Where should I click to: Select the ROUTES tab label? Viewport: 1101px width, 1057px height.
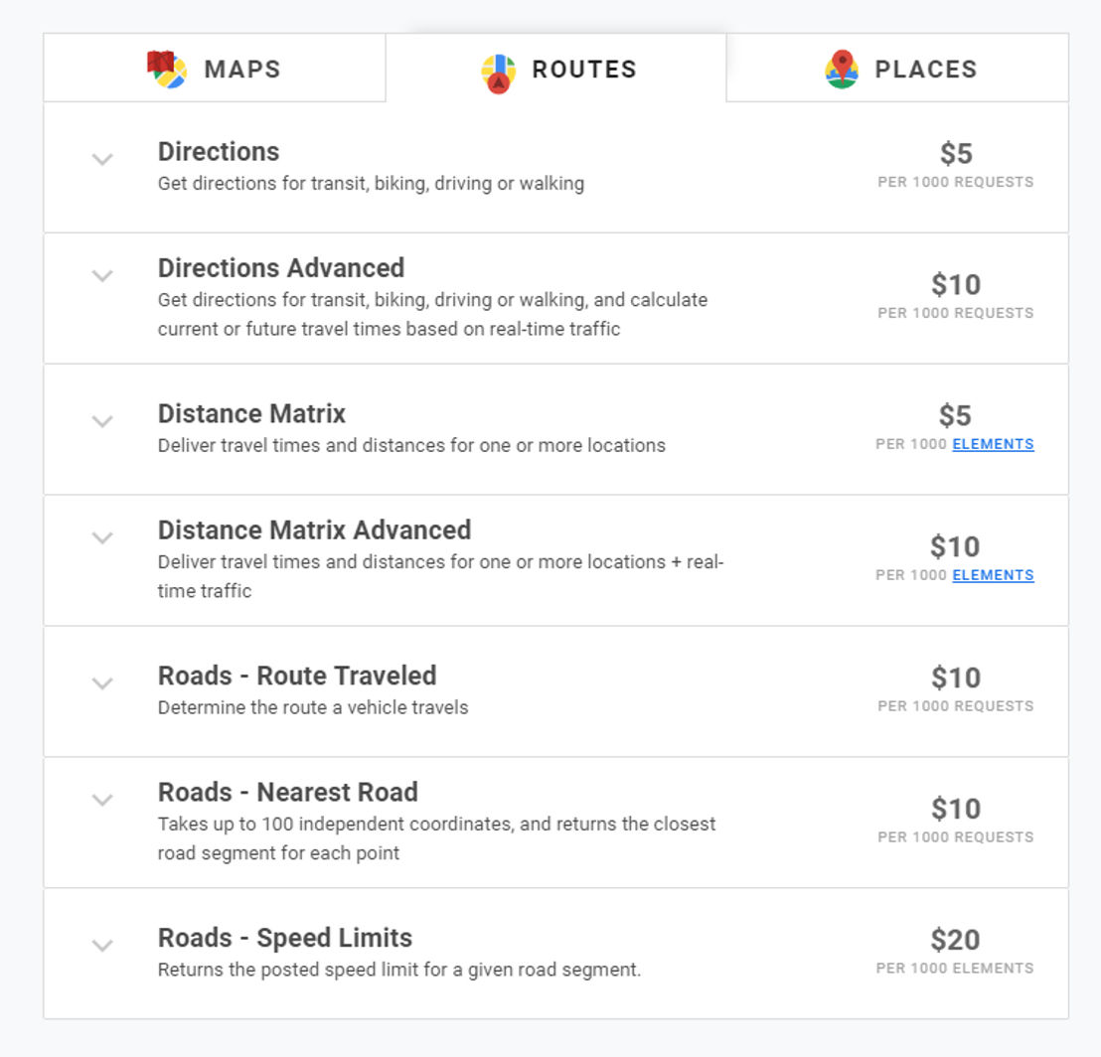click(584, 70)
